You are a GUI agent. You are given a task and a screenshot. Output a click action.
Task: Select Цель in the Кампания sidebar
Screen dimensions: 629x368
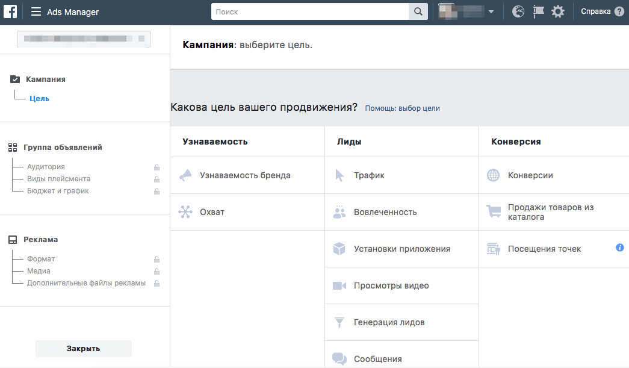point(39,98)
